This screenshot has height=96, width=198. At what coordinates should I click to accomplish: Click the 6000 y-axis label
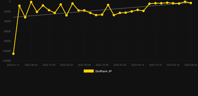[7, 31]
